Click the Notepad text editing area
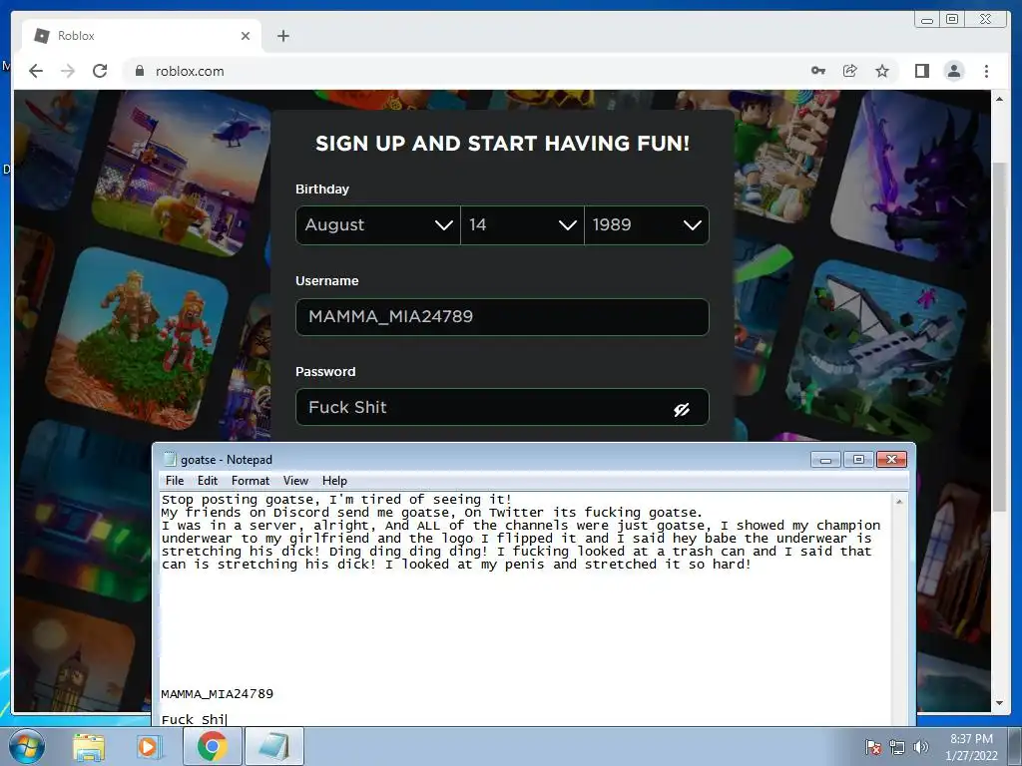1022x766 pixels. 525,608
